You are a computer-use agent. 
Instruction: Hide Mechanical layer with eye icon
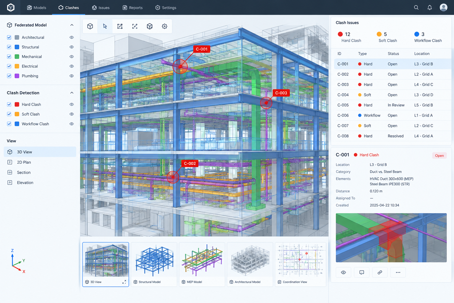(x=72, y=57)
